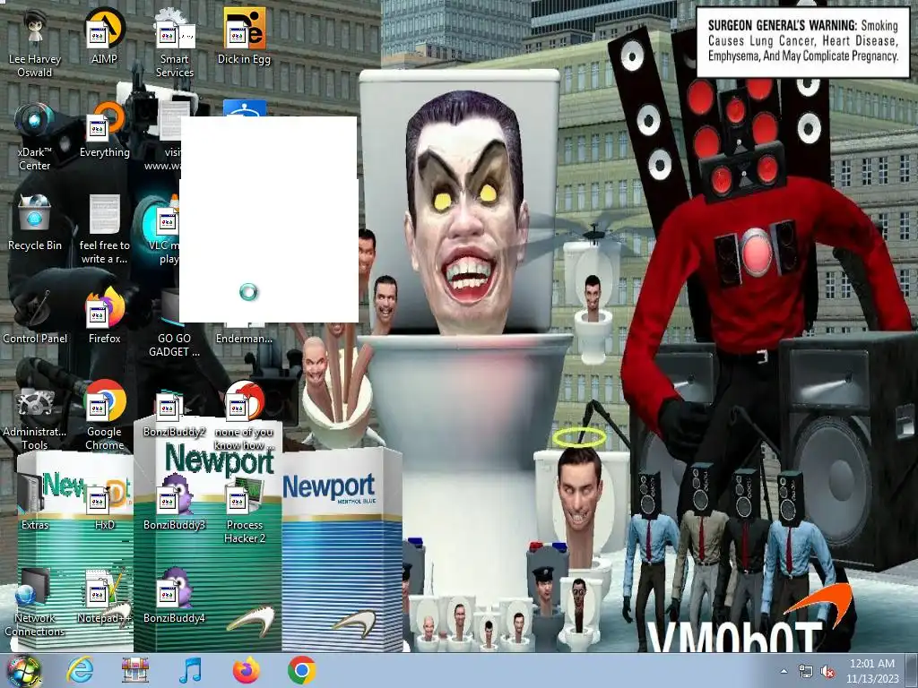Launch Notepad++ from the desktop
918x688 pixels.
point(104,597)
